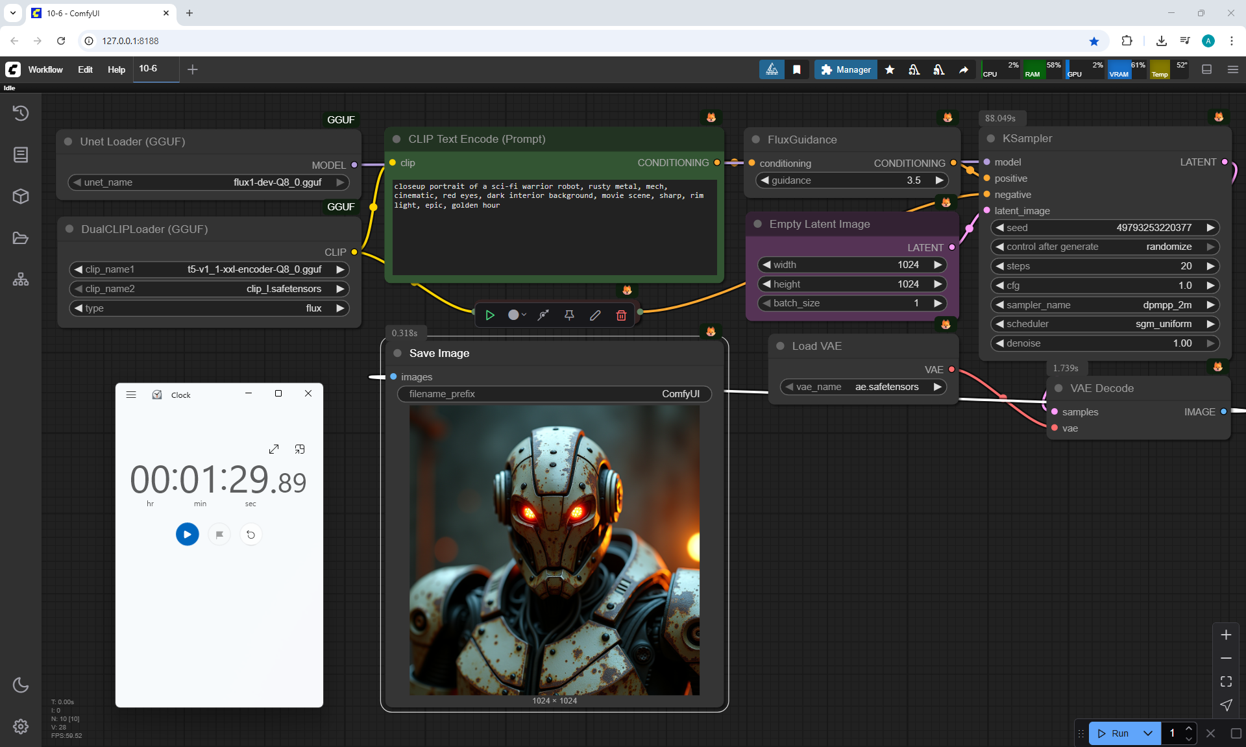The image size is (1246, 747).
Task: Click the pencil edit icon on node toolbar
Action: (x=595, y=315)
